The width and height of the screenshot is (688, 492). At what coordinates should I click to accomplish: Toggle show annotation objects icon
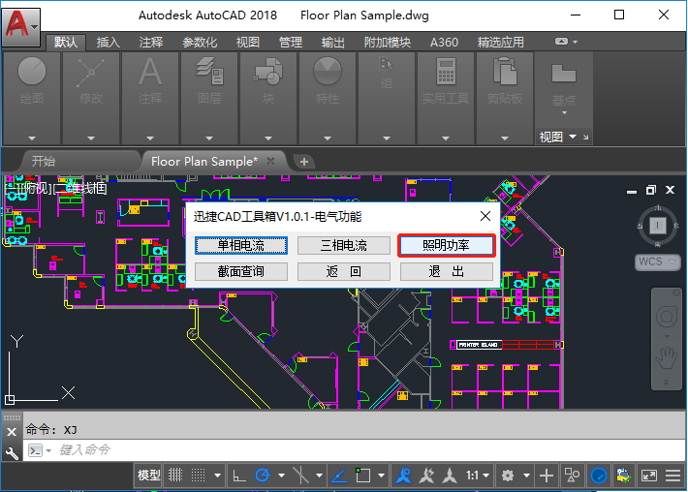click(x=403, y=476)
